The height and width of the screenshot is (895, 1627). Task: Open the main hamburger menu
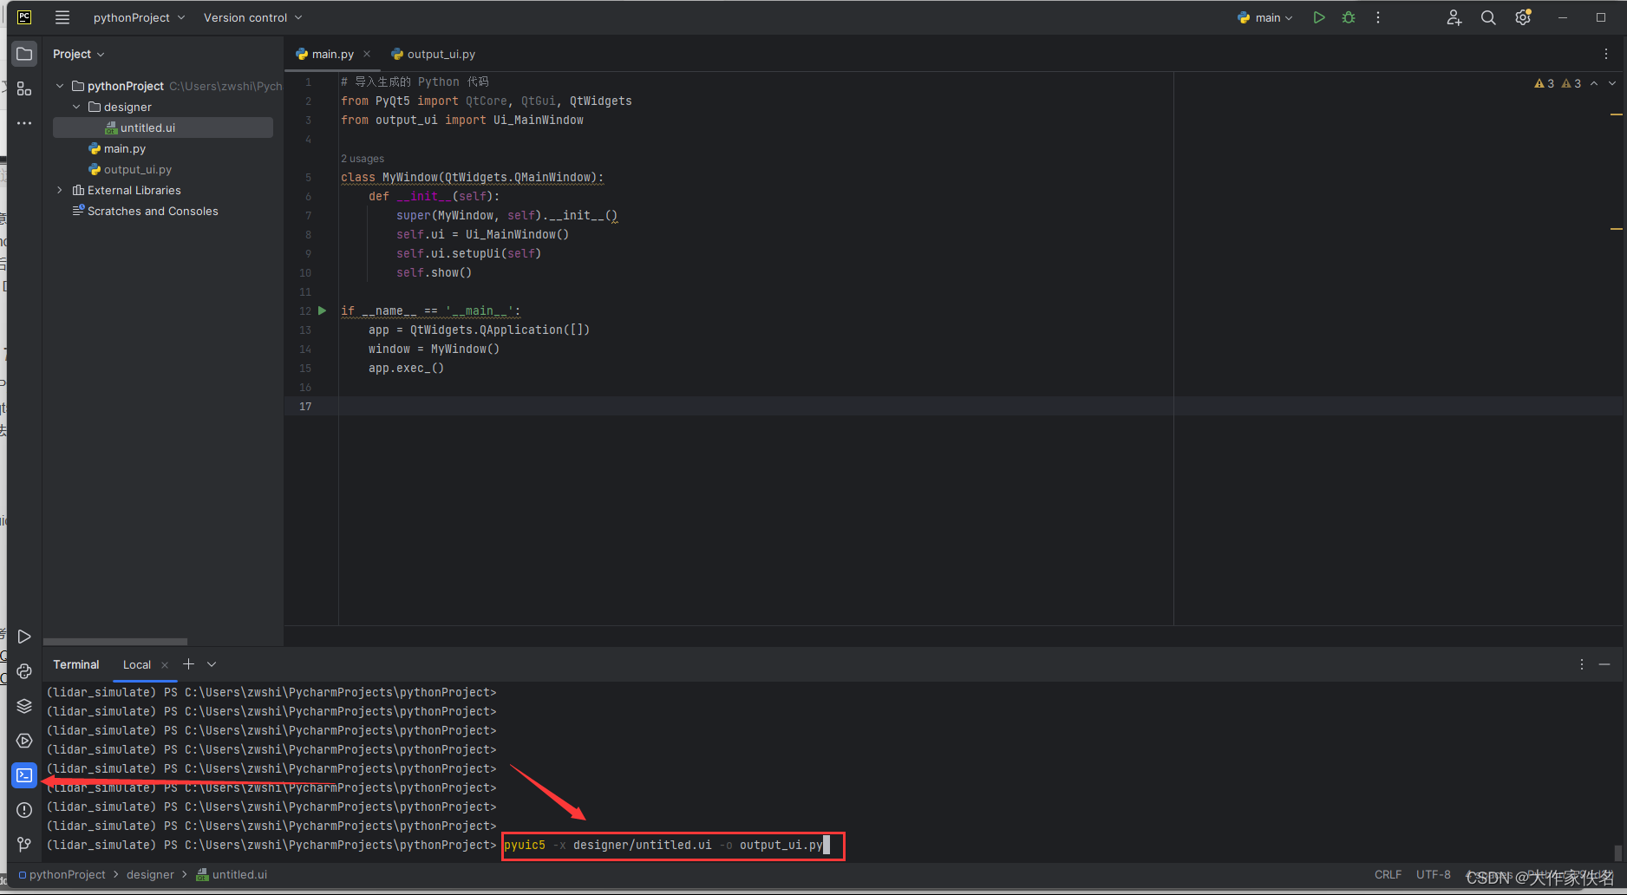(x=62, y=17)
